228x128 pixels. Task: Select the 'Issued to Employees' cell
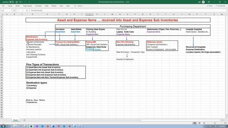(x=125, y=59)
